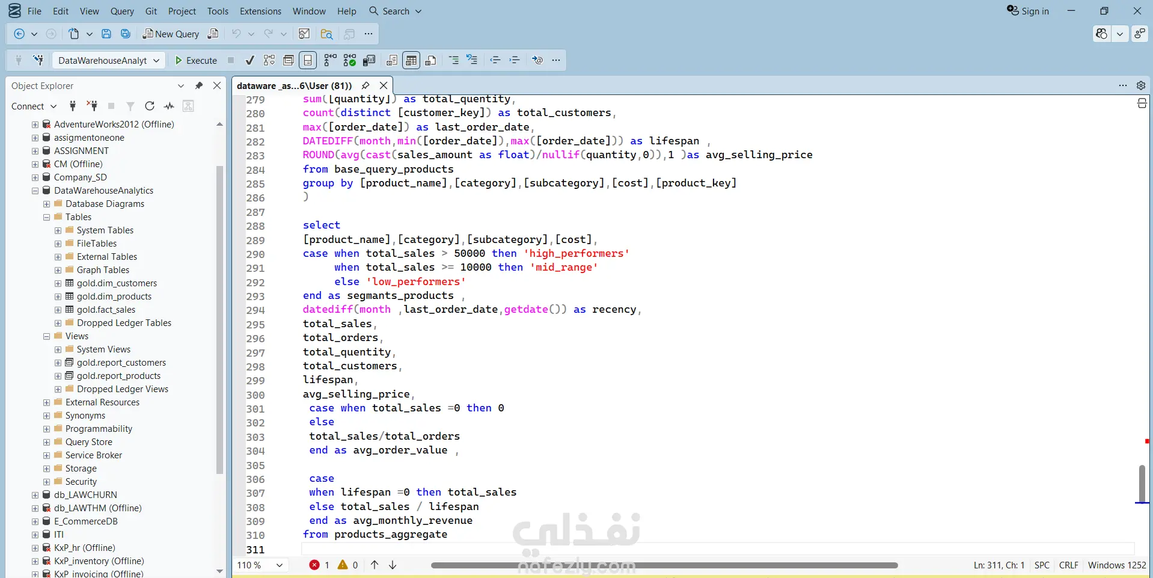
Task: Click the CRLF line ending indicator
Action: point(1069,565)
